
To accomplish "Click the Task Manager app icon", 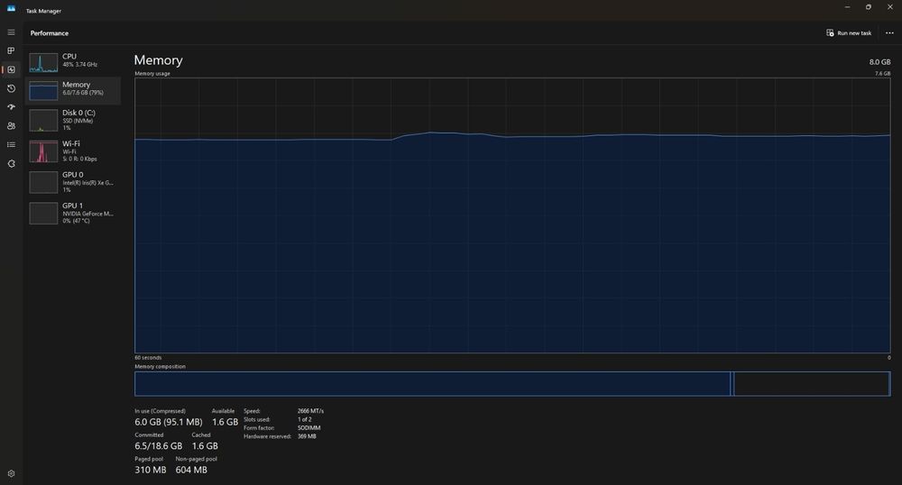I will click(11, 8).
